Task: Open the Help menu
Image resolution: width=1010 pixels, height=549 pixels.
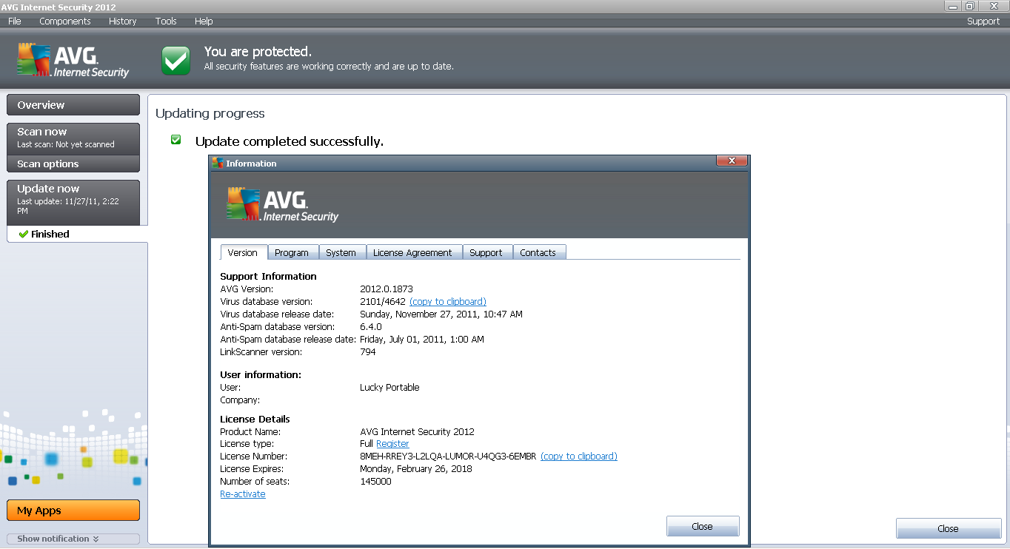Action: (204, 21)
